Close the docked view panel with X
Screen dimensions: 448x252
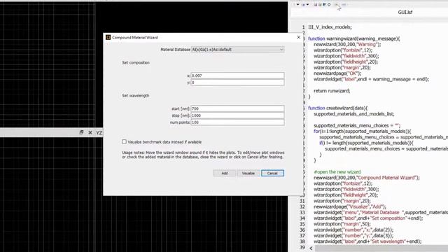(90, 132)
